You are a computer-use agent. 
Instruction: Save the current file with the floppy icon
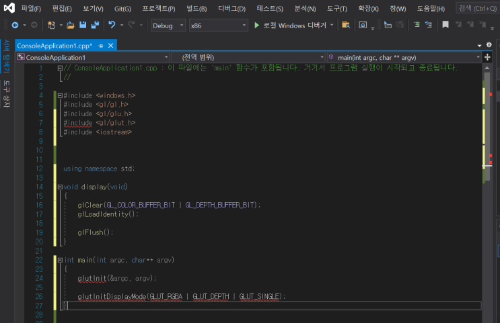(x=83, y=25)
